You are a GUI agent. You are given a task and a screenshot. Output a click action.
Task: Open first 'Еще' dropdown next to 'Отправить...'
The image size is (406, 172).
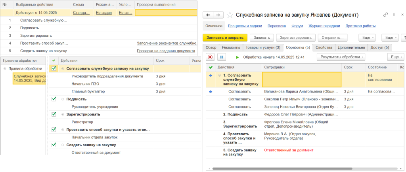[x=368, y=38]
